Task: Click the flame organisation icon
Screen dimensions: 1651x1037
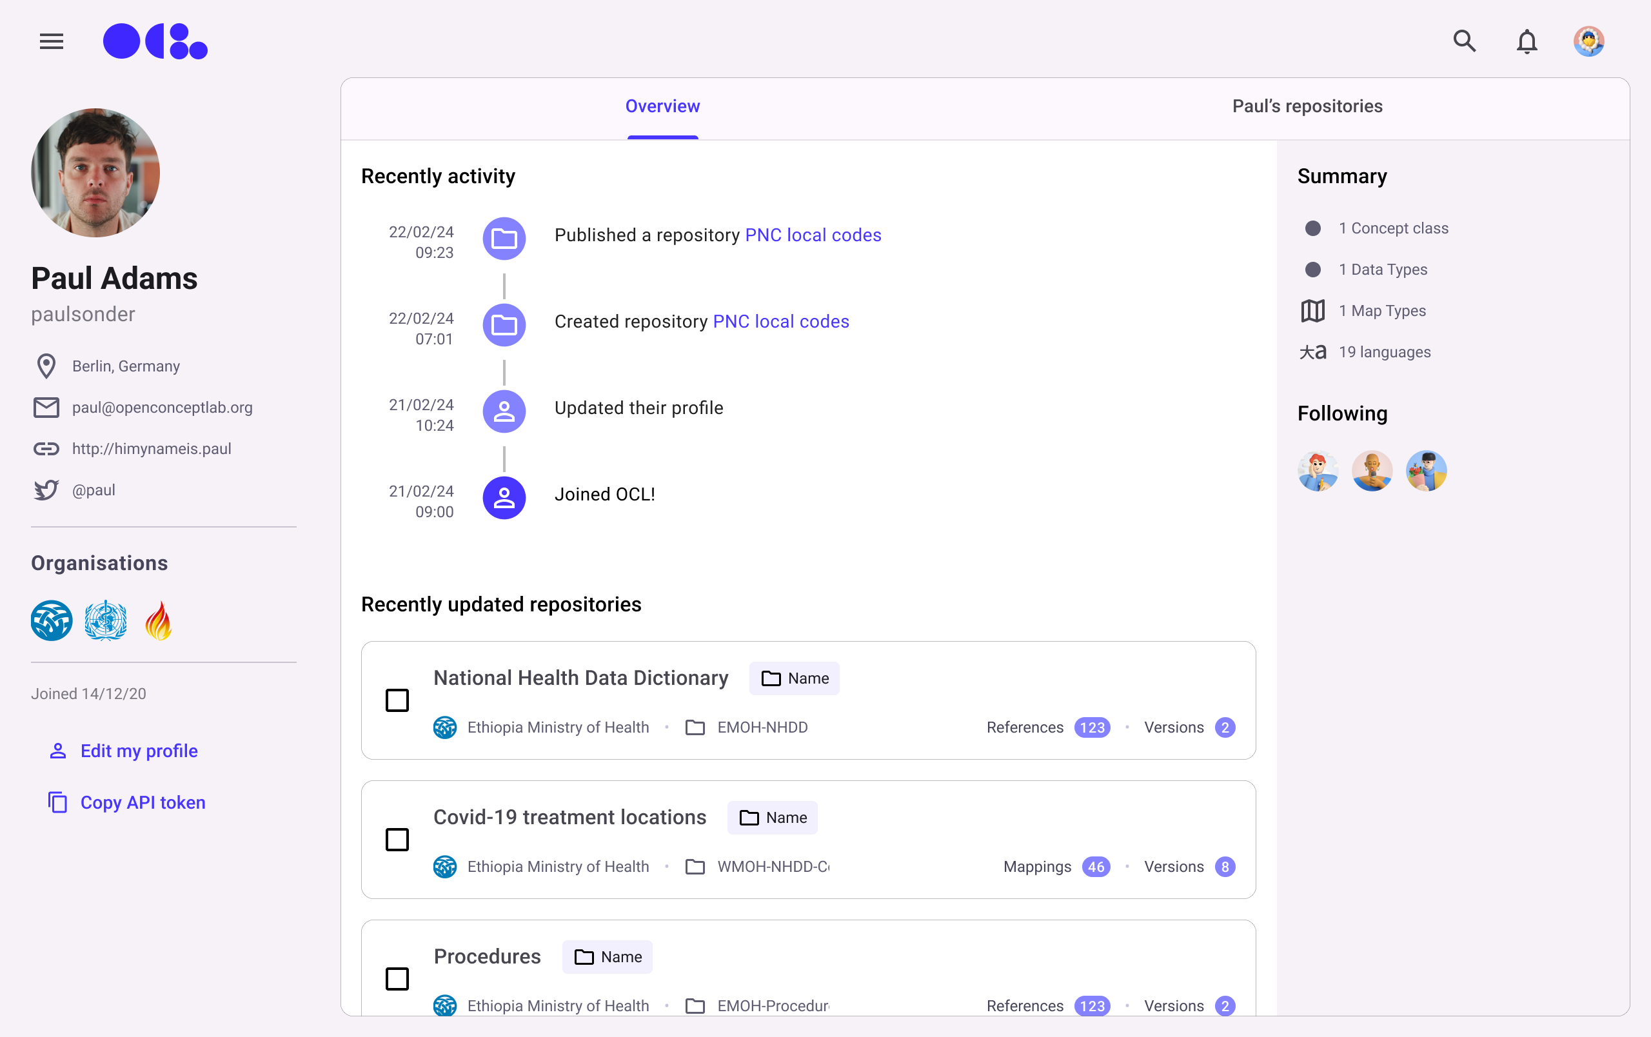Action: [159, 621]
